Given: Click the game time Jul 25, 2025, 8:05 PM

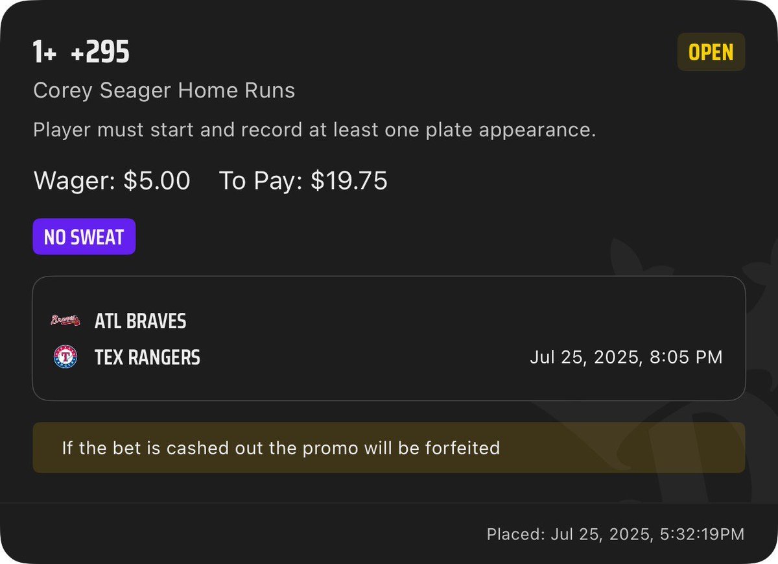Looking at the screenshot, I should pyautogui.click(x=626, y=357).
